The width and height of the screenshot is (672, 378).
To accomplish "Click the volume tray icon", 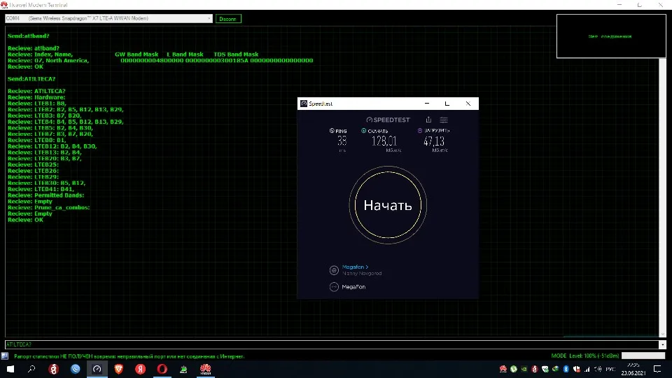I will 598,369.
